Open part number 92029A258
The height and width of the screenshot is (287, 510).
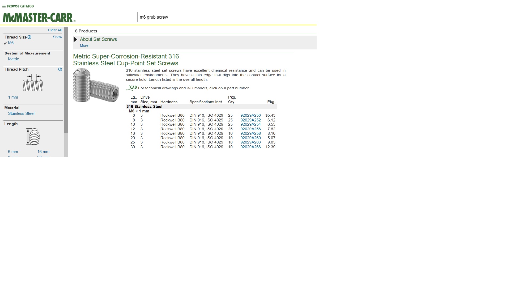[250, 133]
